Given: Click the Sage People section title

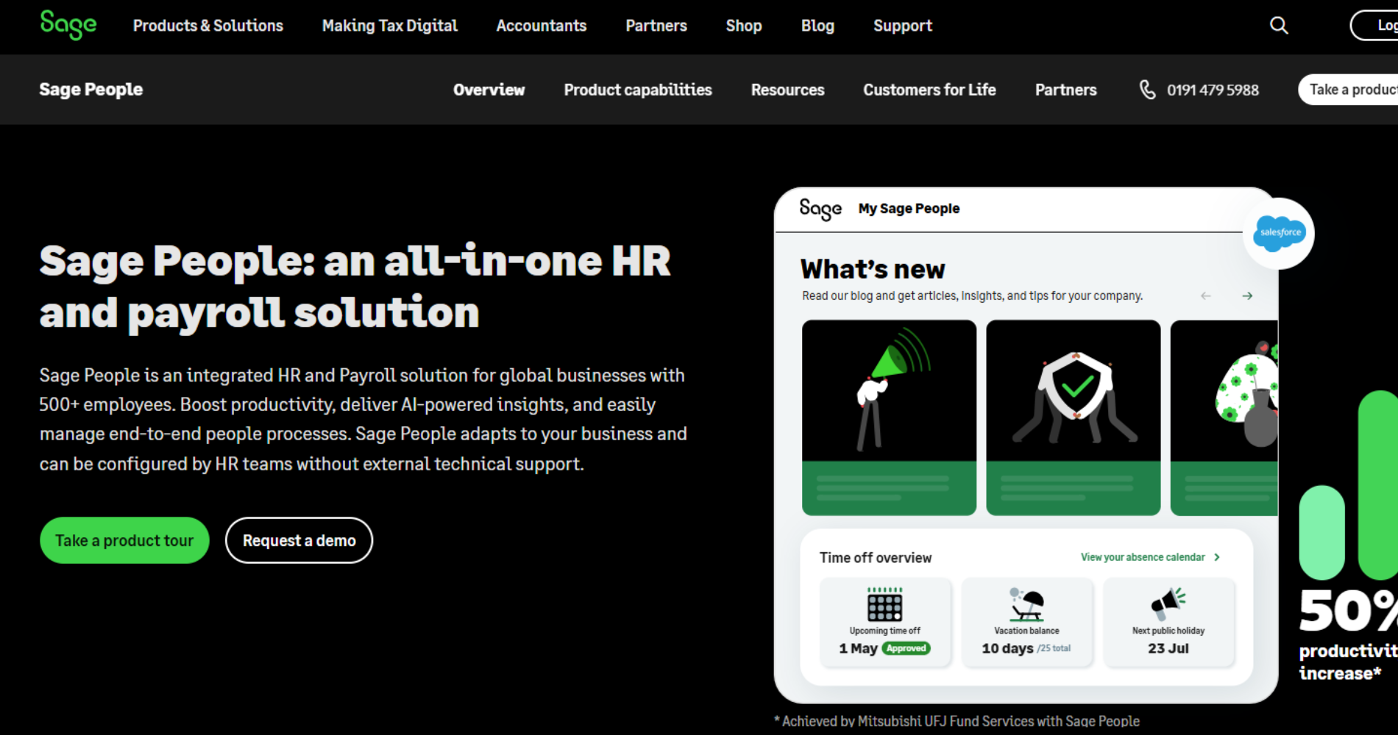Looking at the screenshot, I should tap(91, 90).
